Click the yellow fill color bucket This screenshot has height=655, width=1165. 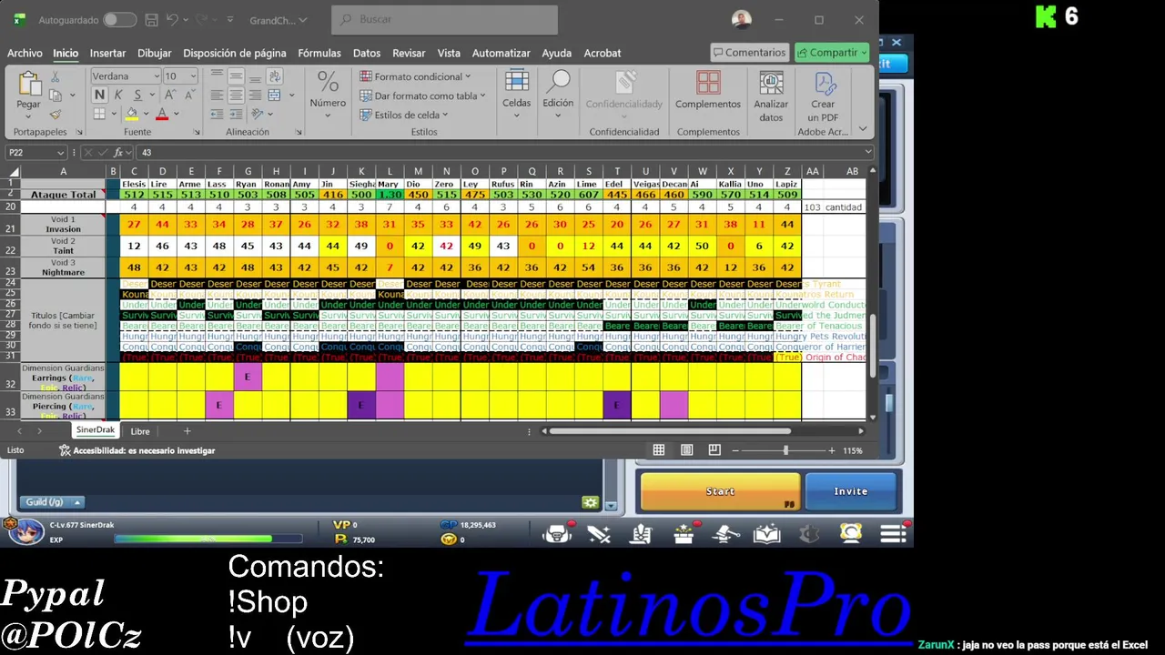point(132,114)
